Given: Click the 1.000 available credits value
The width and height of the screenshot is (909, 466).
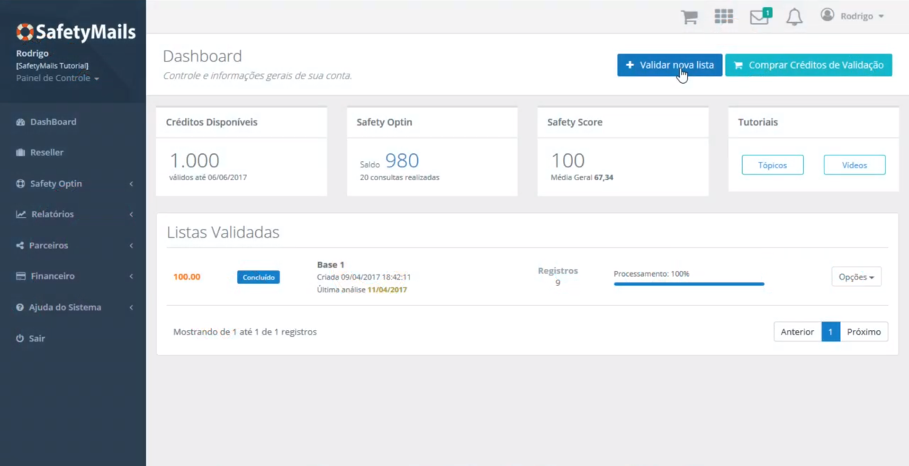Looking at the screenshot, I should click(x=195, y=161).
